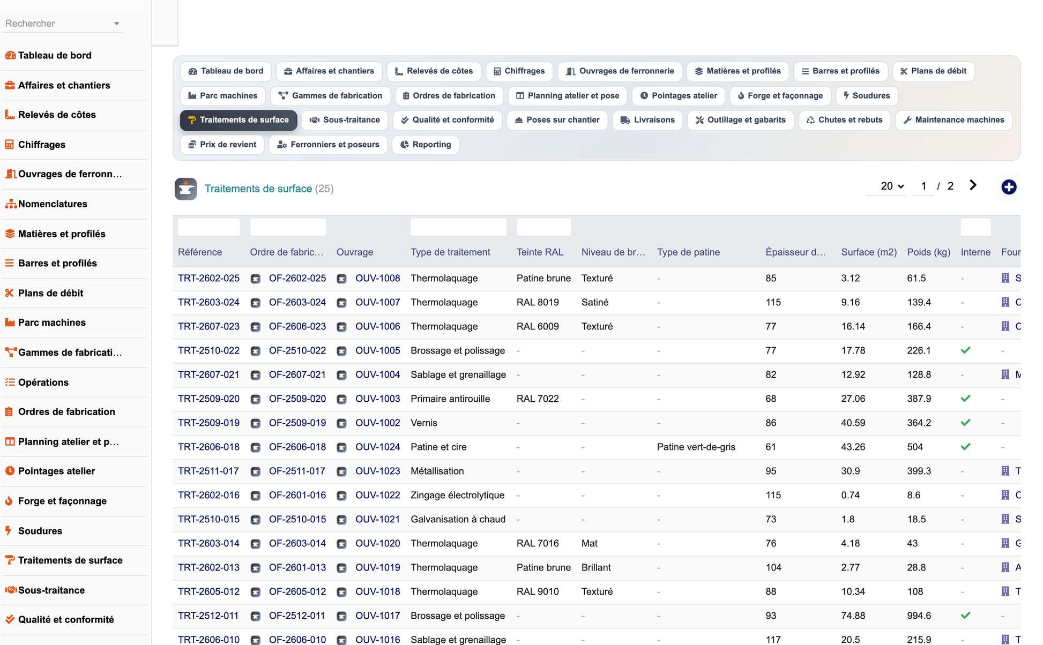Click the Relevés de côtes sidebar ruler icon

coord(10,115)
